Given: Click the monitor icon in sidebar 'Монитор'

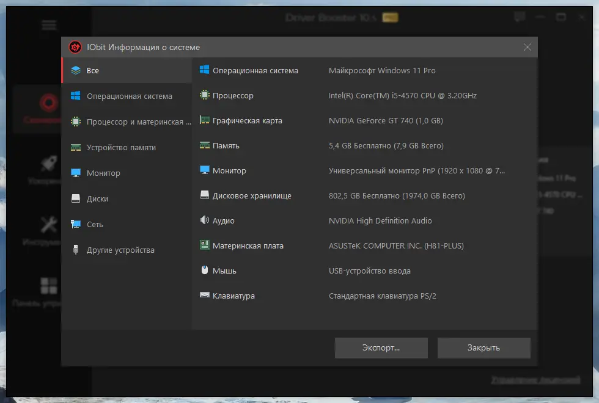Looking at the screenshot, I should pos(76,173).
